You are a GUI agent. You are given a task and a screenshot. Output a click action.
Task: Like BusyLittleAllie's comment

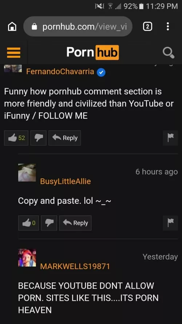(28, 223)
